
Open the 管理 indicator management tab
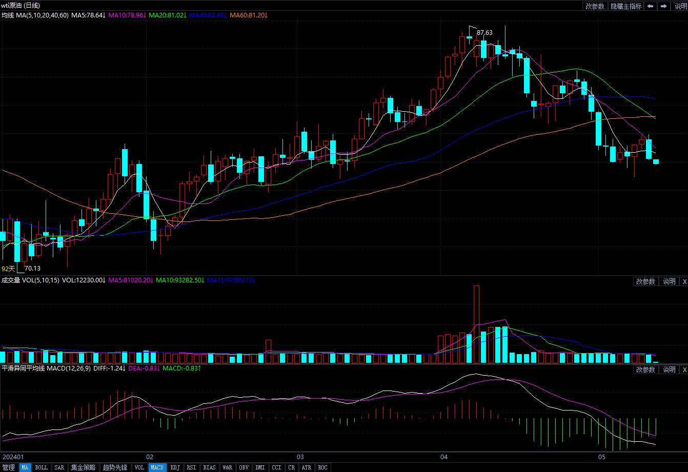point(9,467)
